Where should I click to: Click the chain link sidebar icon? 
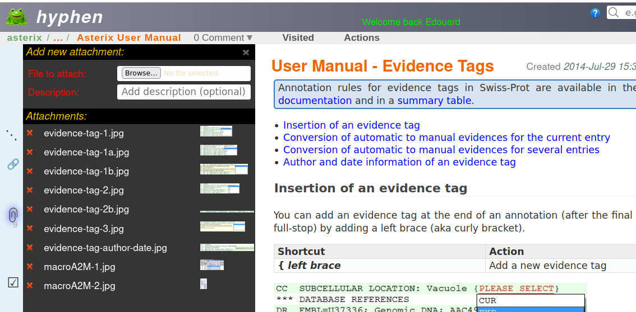coord(13,164)
